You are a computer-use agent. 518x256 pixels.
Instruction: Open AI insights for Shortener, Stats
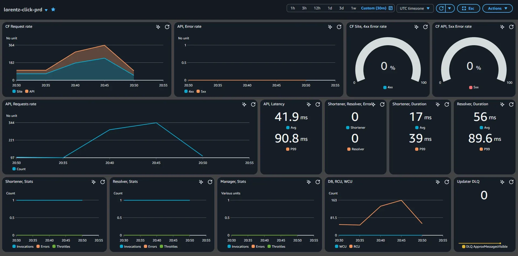(x=93, y=182)
